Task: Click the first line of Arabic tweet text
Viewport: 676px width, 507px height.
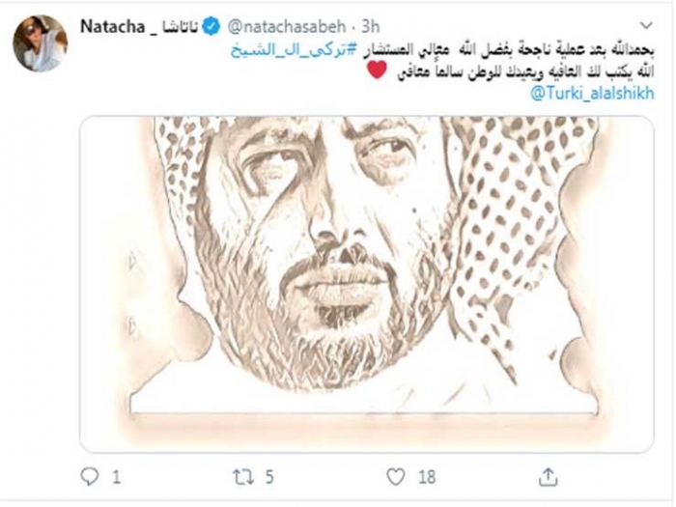Action: click(442, 50)
